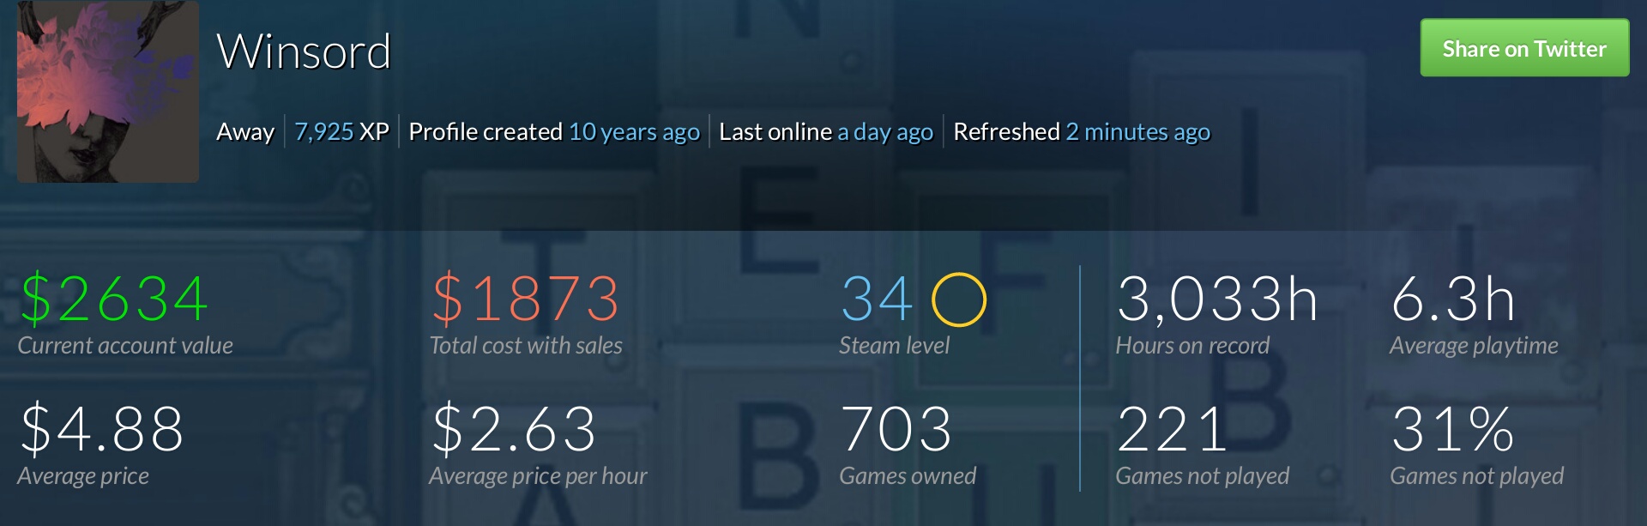This screenshot has height=526, width=1647.
Task: Click the Winsord username heading
Action: point(304,51)
